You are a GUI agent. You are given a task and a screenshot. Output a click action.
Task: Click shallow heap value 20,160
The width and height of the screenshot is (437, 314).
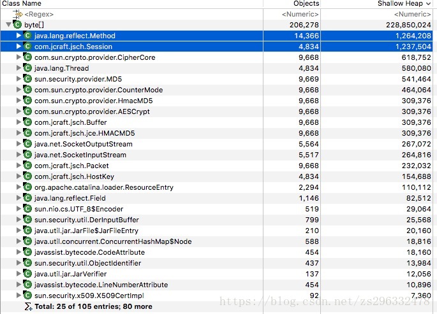point(418,231)
